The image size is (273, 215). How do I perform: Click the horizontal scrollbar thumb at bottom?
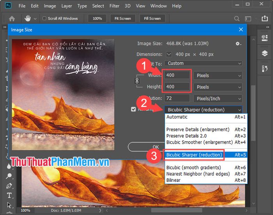point(176,210)
